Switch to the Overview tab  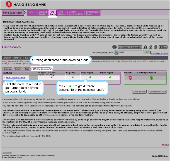8,69
